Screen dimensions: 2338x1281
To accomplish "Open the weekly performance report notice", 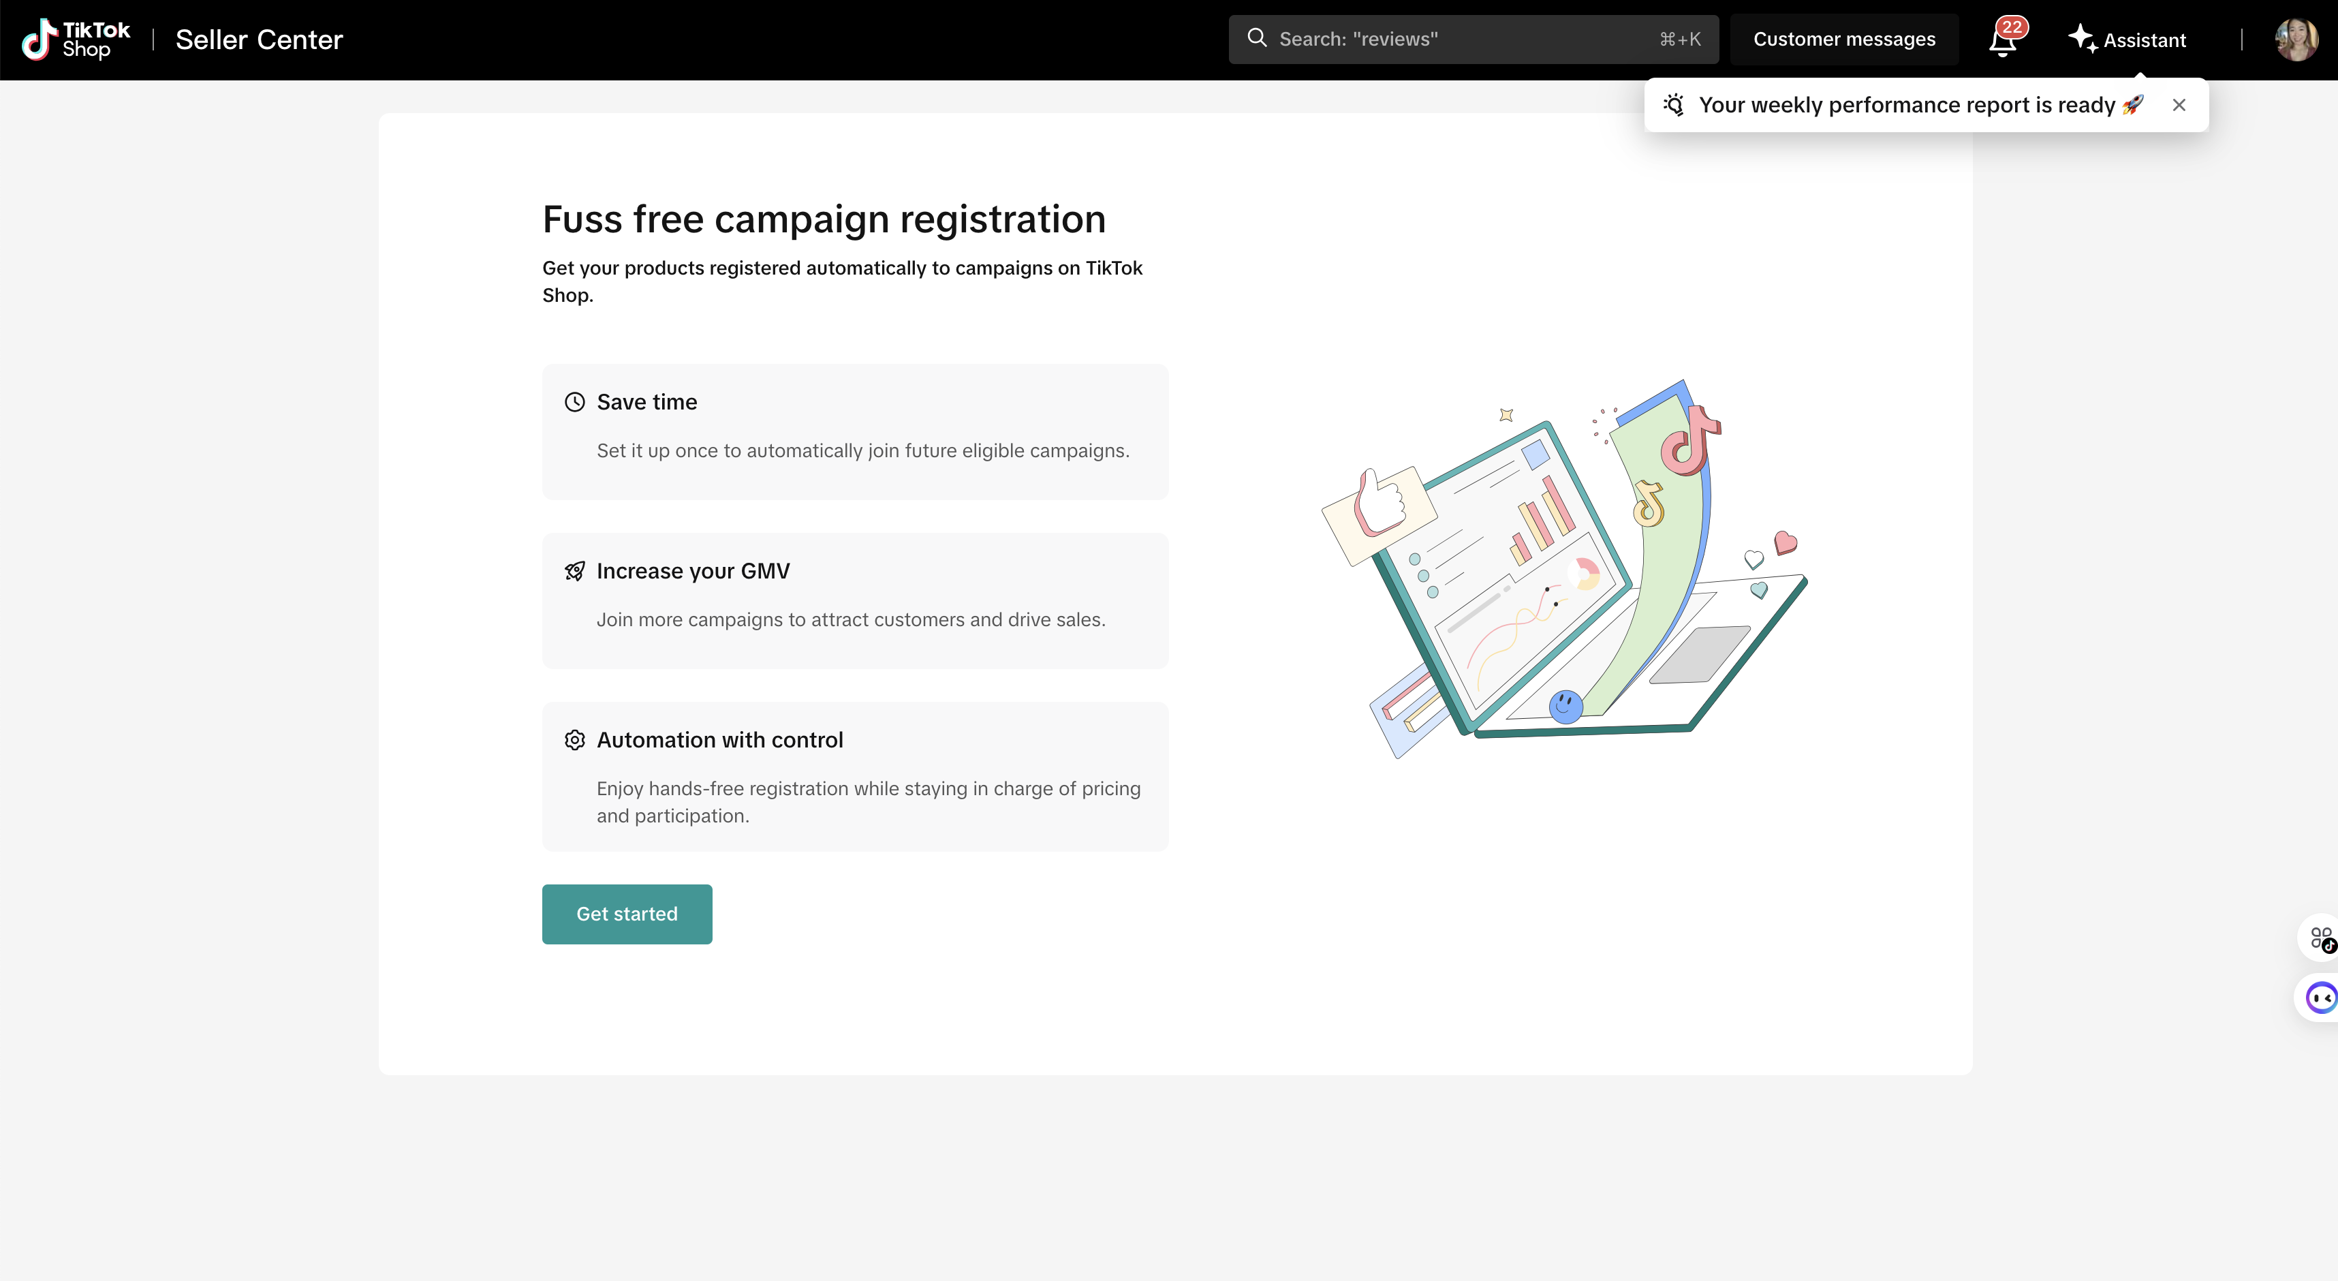I will point(1906,106).
